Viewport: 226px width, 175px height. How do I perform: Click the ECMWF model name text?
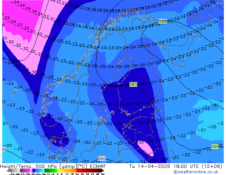click(98, 166)
